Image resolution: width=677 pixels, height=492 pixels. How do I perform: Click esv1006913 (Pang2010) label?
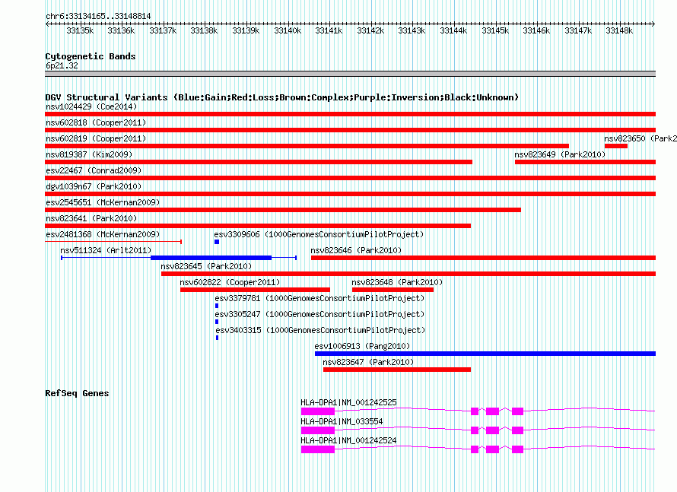point(362,346)
